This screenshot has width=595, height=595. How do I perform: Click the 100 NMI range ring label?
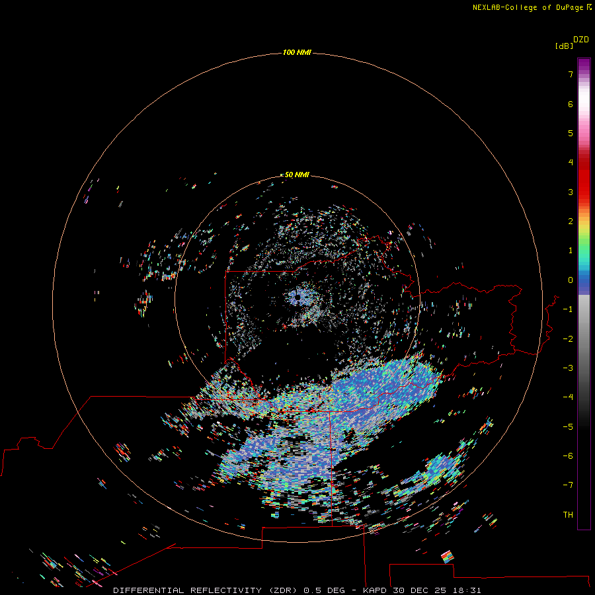click(x=297, y=52)
